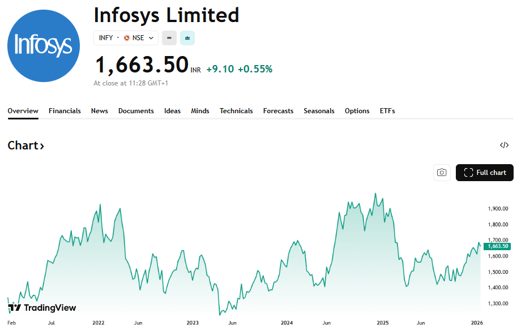Click the teal crown badge icon
The image size is (517, 330).
[x=187, y=38]
